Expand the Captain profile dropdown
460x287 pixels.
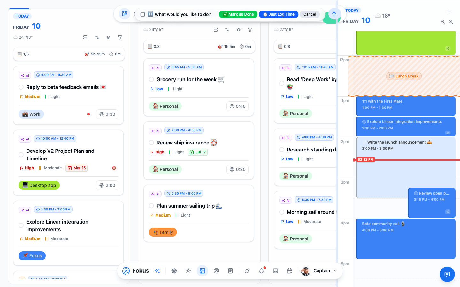[x=335, y=271]
